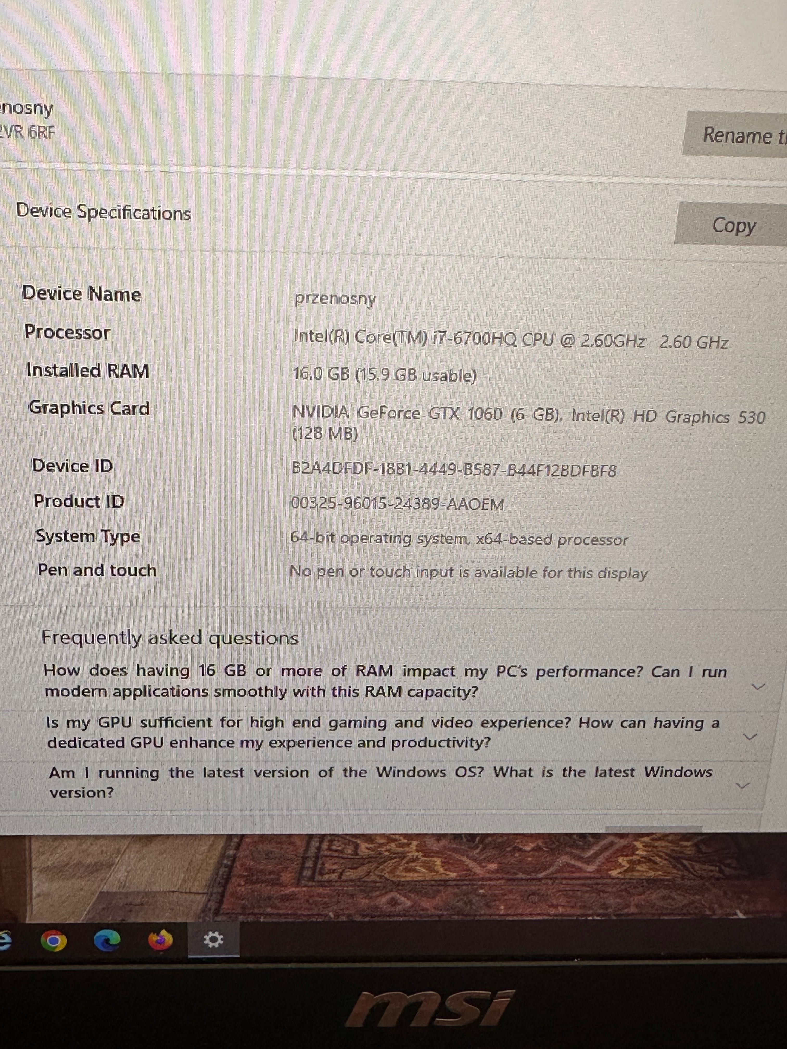Click the Pen and touch label
Viewport: 787px width, 1049px height.
click(97, 570)
